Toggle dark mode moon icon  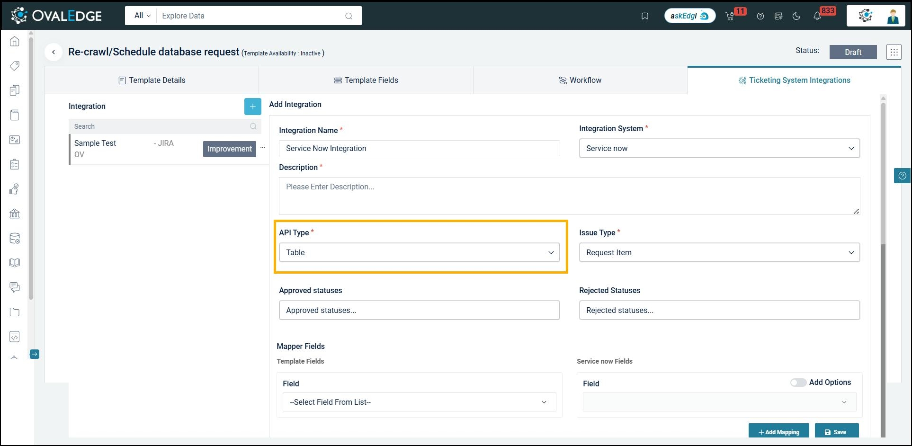(796, 16)
